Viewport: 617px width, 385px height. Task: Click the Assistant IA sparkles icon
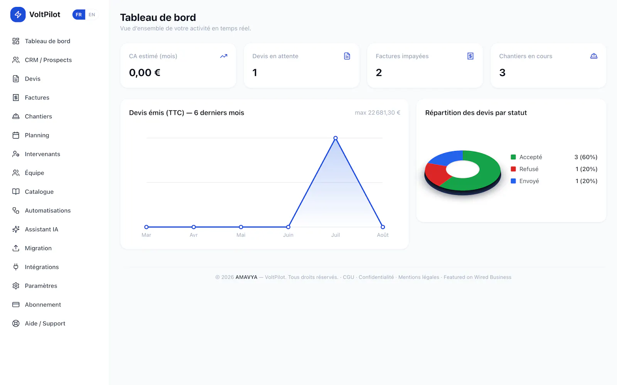[16, 229]
